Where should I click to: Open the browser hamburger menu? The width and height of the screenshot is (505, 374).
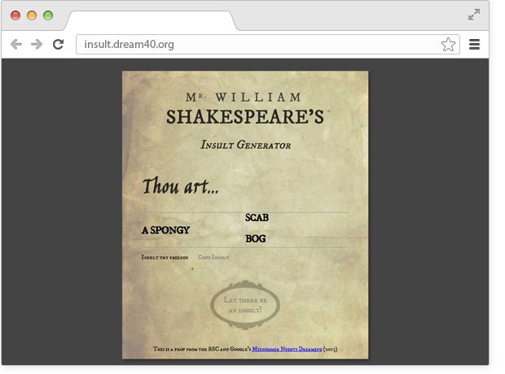[x=474, y=44]
